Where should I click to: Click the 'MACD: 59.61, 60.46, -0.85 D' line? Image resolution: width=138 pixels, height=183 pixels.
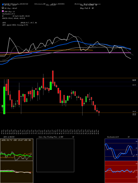pos(14,18)
